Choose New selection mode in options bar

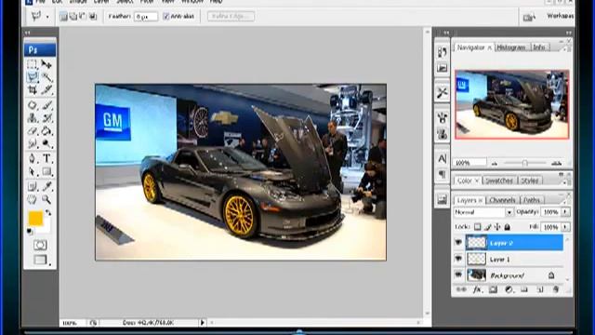point(63,17)
